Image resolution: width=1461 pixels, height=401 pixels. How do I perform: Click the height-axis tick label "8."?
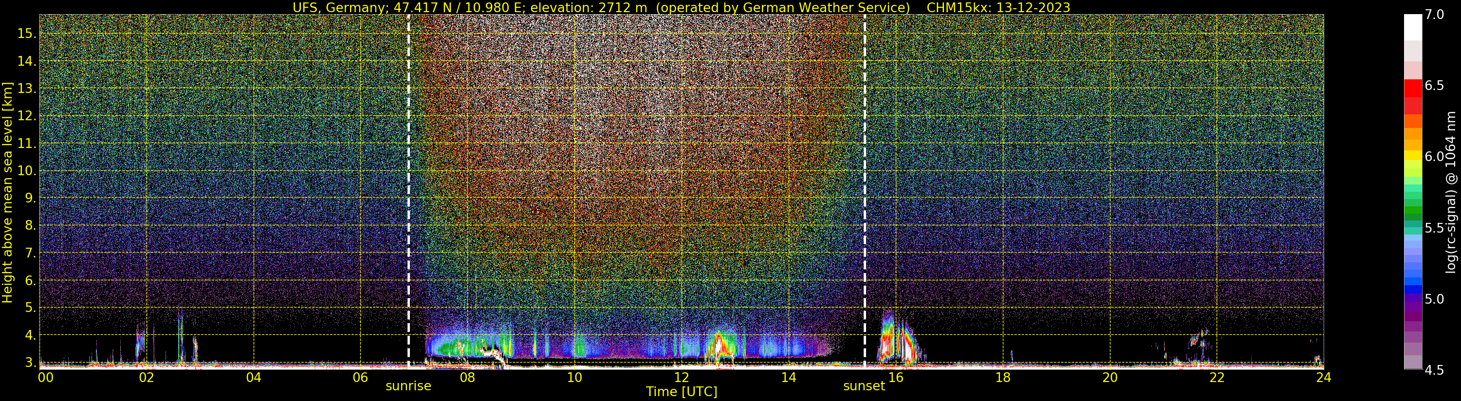click(x=30, y=225)
